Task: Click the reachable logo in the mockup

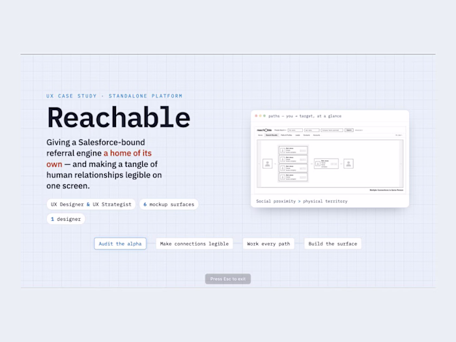Action: point(264,130)
